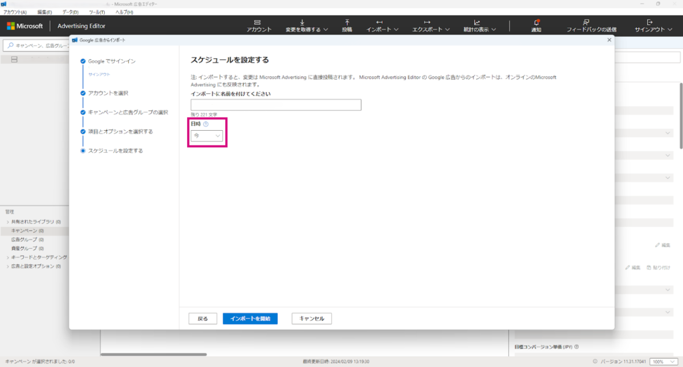Click the 戻る button

pos(203,319)
